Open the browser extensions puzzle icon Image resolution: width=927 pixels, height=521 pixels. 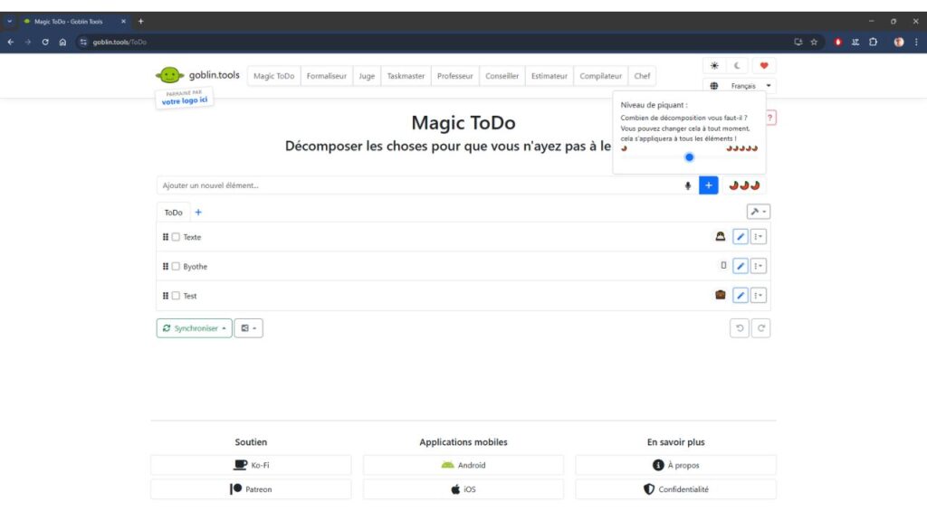point(874,42)
